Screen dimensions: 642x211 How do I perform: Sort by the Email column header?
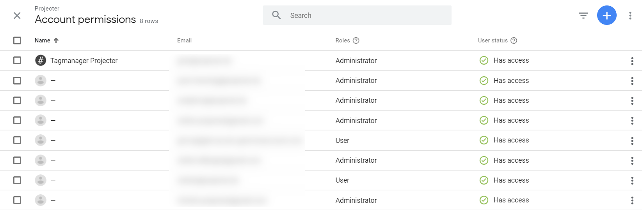184,40
